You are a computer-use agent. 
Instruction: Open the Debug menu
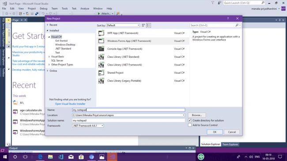pyautogui.click(x=44, y=8)
